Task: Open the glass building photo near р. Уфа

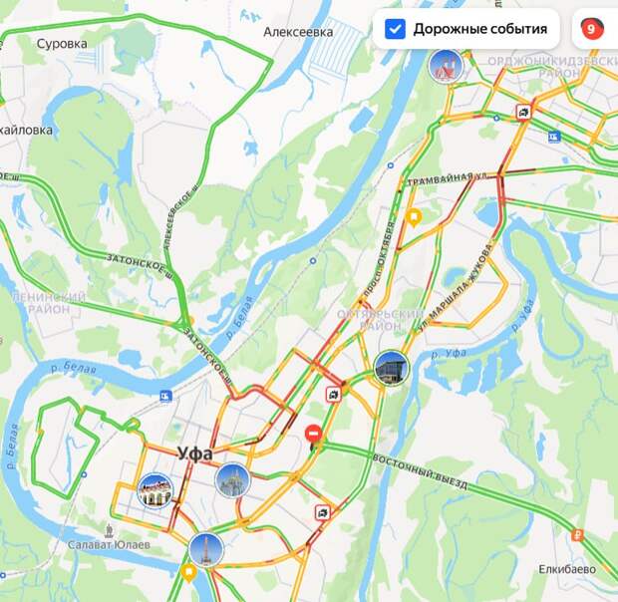Action: click(x=392, y=368)
